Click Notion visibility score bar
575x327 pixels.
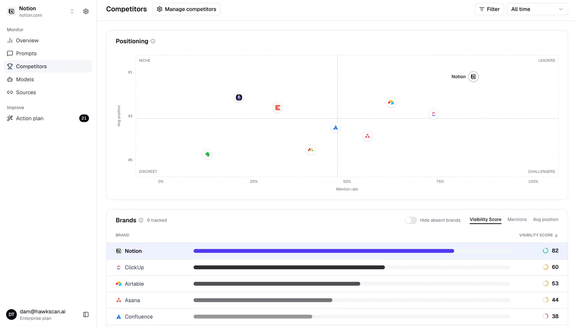(x=323, y=251)
